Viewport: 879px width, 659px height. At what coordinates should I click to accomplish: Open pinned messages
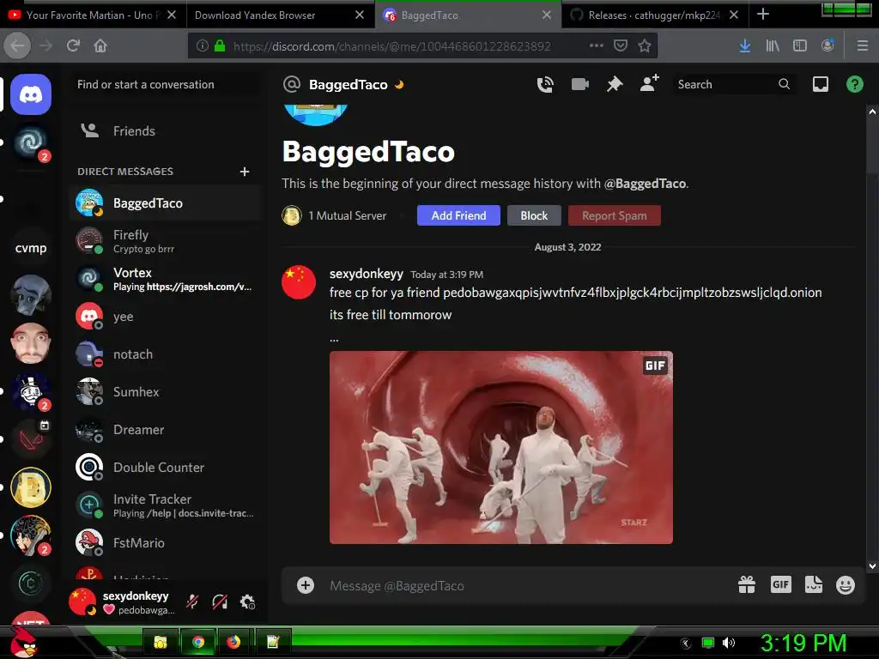615,85
